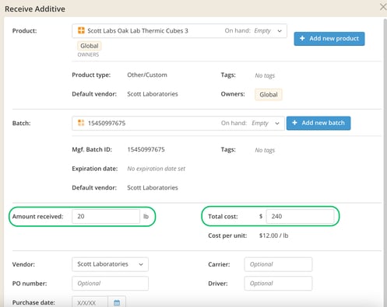This screenshot has width=387, height=307.
Task: Open the Product dropdown Scott Labs Oak Lab Thermic Cubes 3
Action: (x=179, y=31)
